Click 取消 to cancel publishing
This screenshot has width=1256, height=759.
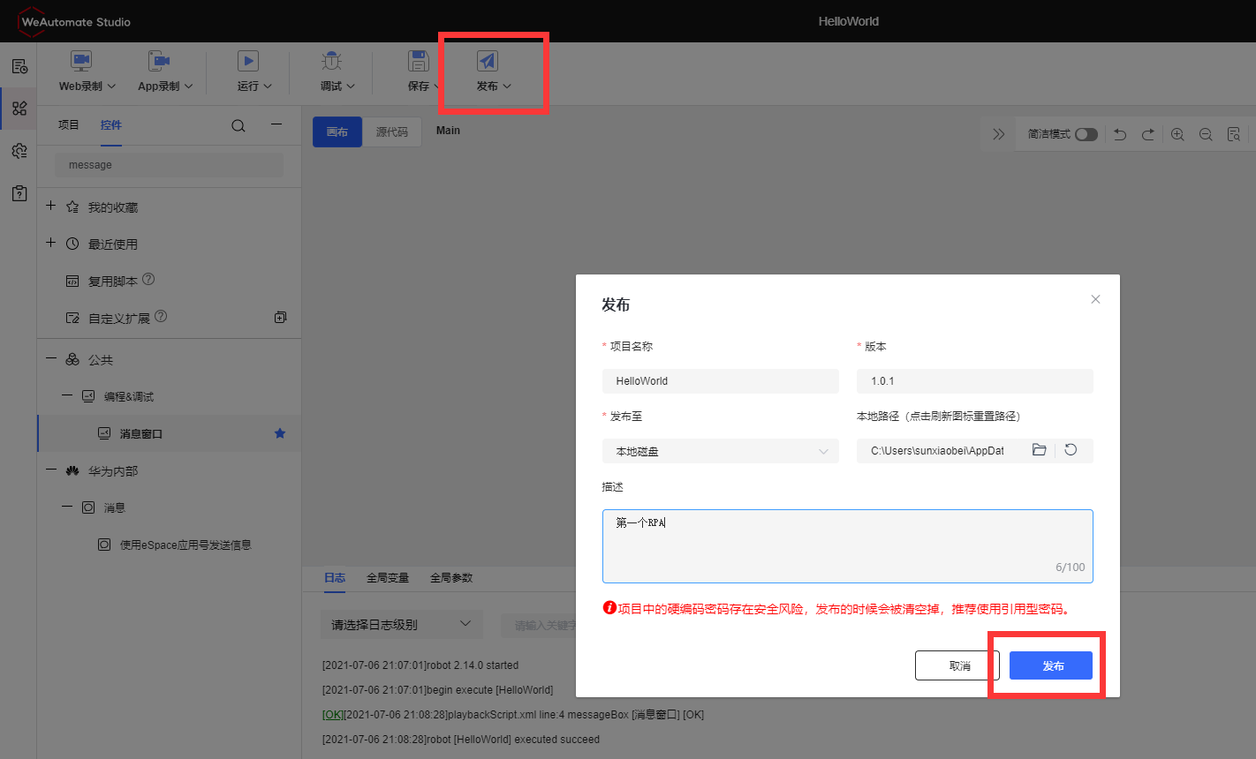tap(957, 665)
